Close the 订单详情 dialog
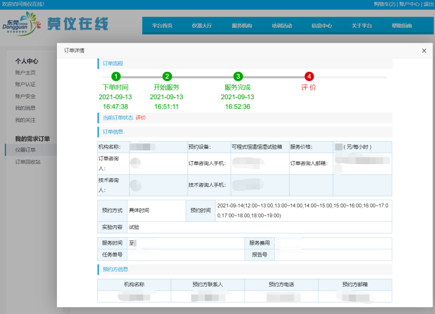Screen dimensions: 435x314 pos(424,51)
